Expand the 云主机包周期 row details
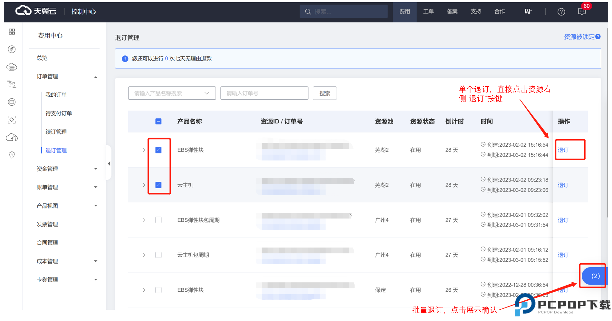The image size is (612, 321). coord(144,255)
